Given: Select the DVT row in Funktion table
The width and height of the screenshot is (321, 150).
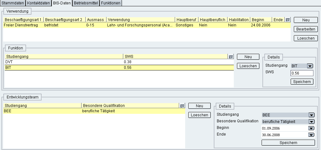Looking at the screenshot, I should pyautogui.click(x=63, y=62).
